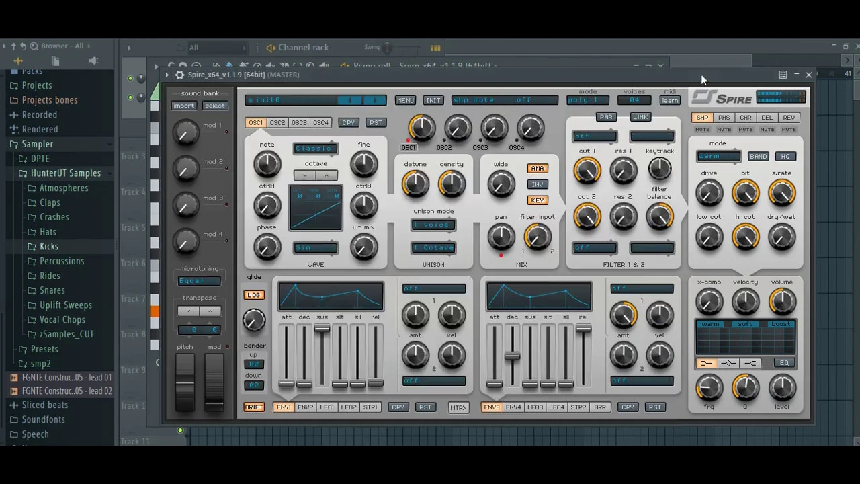Toggle the PAR filter routing button
This screenshot has height=484, width=860.
point(606,117)
